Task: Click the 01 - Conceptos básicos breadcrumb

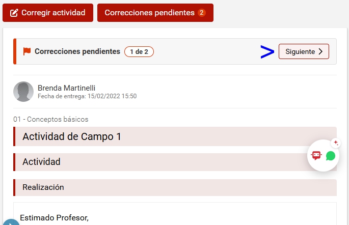Action: pyautogui.click(x=51, y=119)
